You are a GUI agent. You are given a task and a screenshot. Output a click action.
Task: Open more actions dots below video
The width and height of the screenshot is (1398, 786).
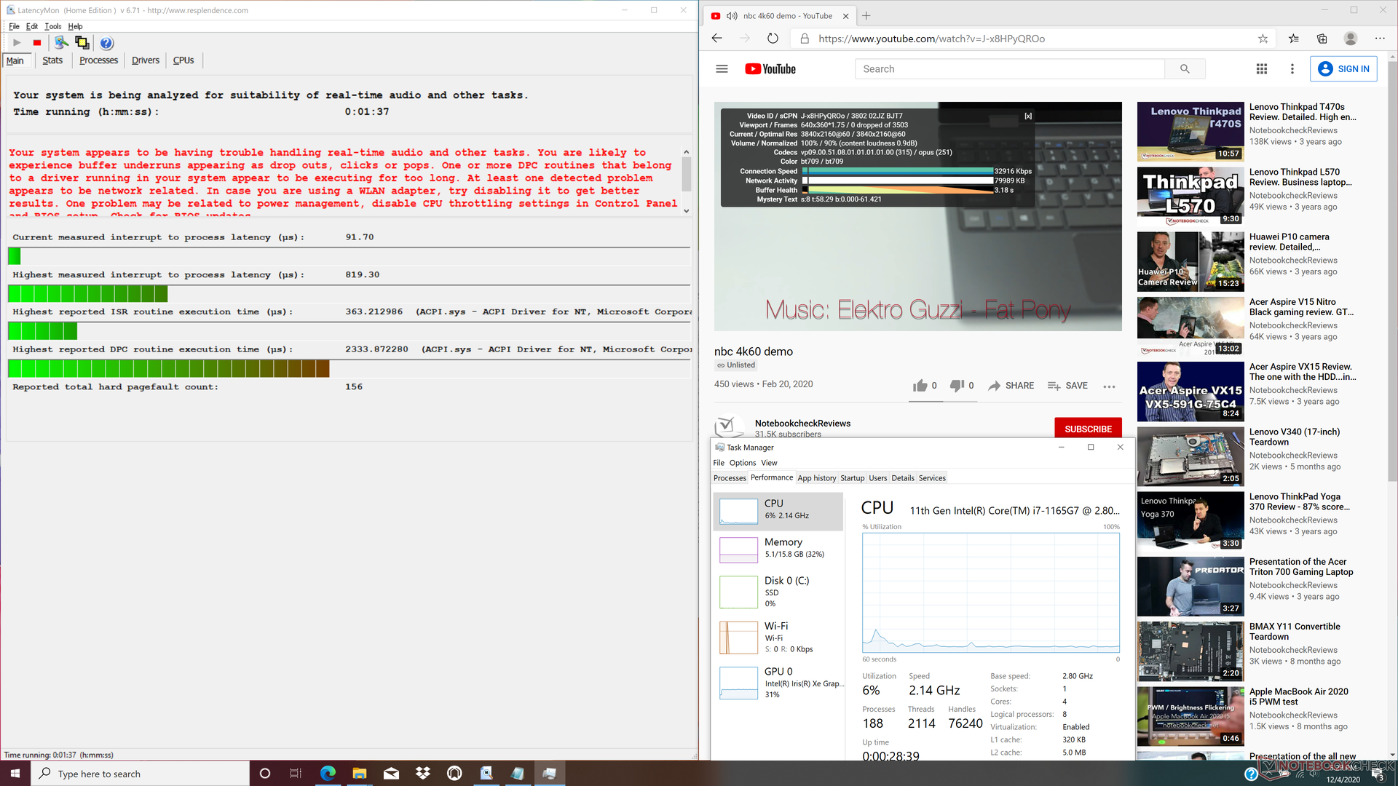coord(1109,386)
